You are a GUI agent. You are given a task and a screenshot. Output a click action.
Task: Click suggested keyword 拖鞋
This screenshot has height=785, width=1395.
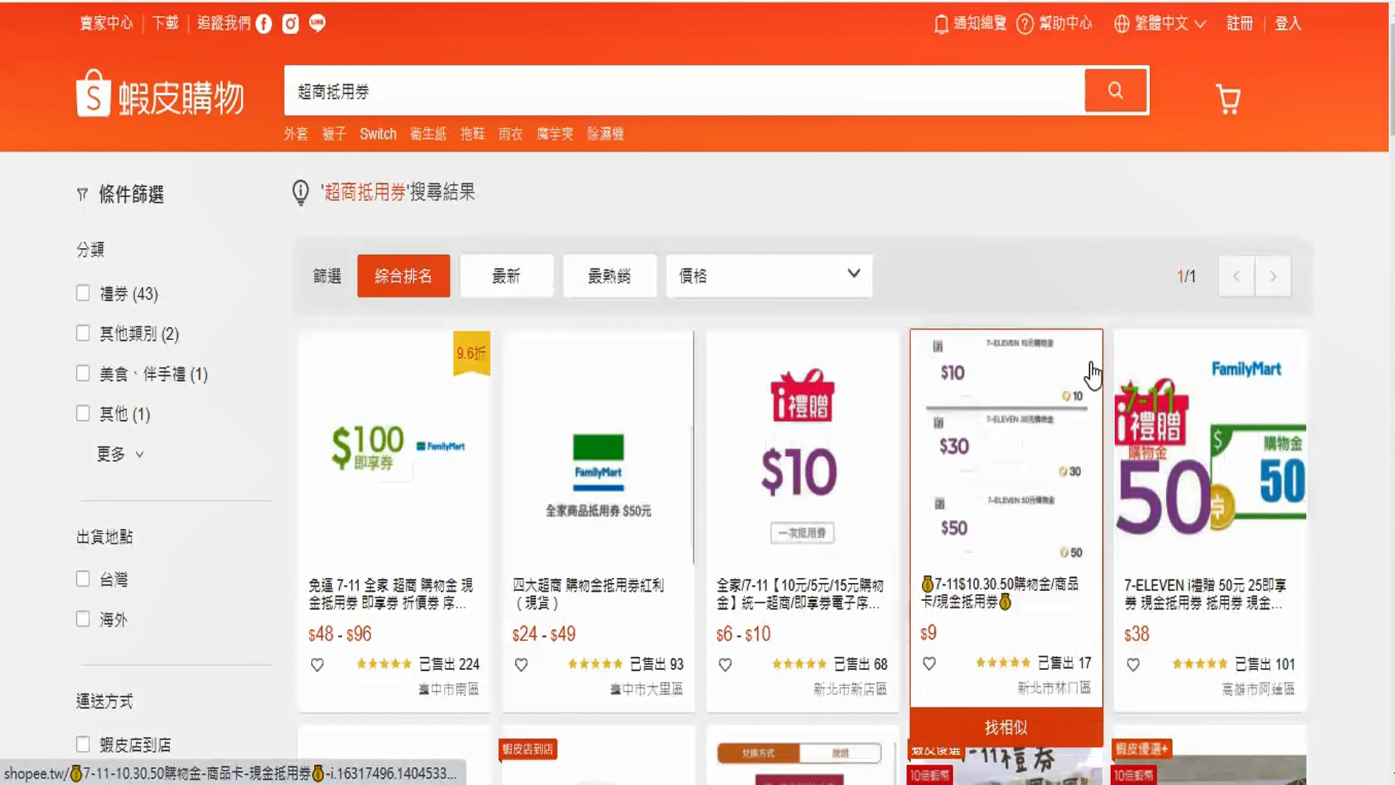(472, 134)
